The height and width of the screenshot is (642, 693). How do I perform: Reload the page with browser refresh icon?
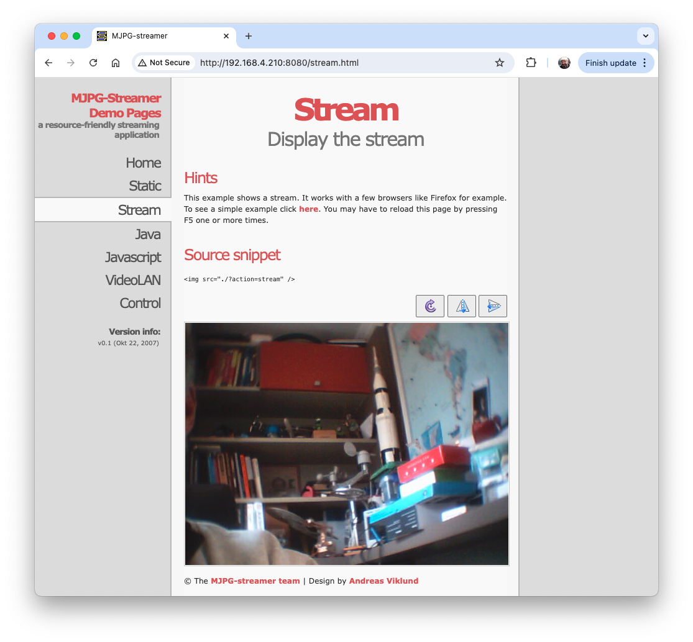coord(93,63)
